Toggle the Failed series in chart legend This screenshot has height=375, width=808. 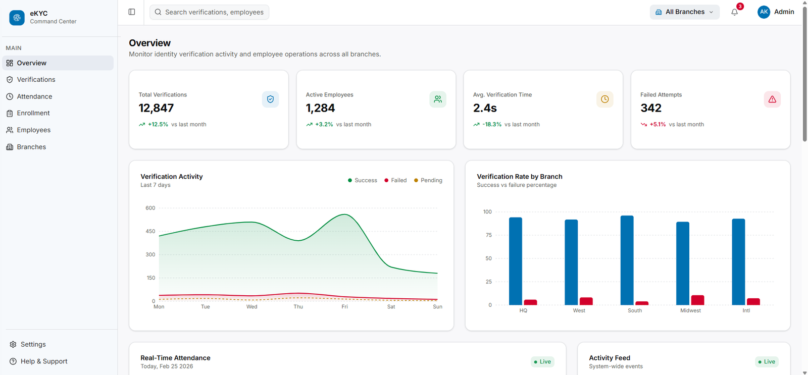coord(395,180)
